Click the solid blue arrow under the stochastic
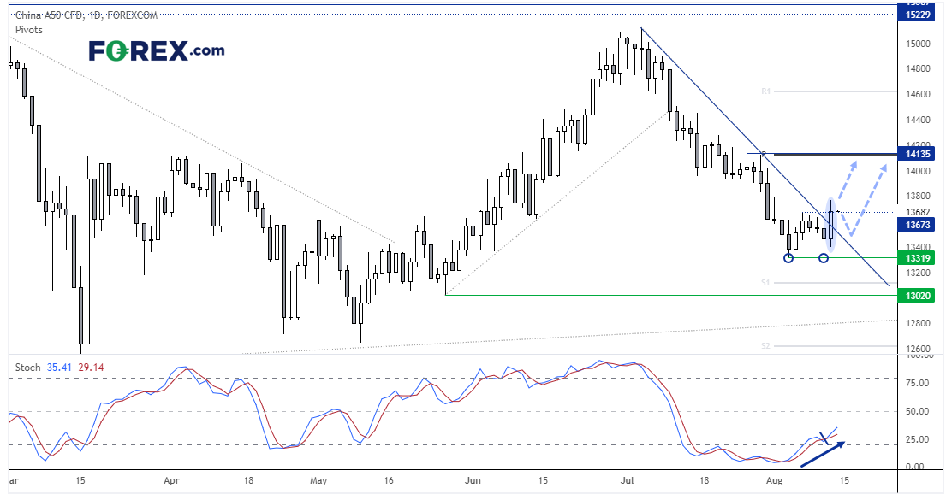 (x=824, y=455)
